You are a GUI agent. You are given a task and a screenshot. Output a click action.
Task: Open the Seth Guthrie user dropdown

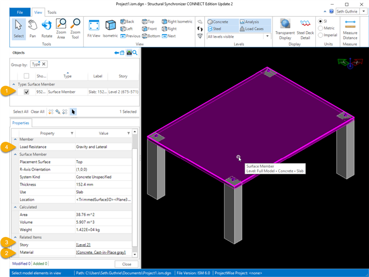click(x=364, y=12)
